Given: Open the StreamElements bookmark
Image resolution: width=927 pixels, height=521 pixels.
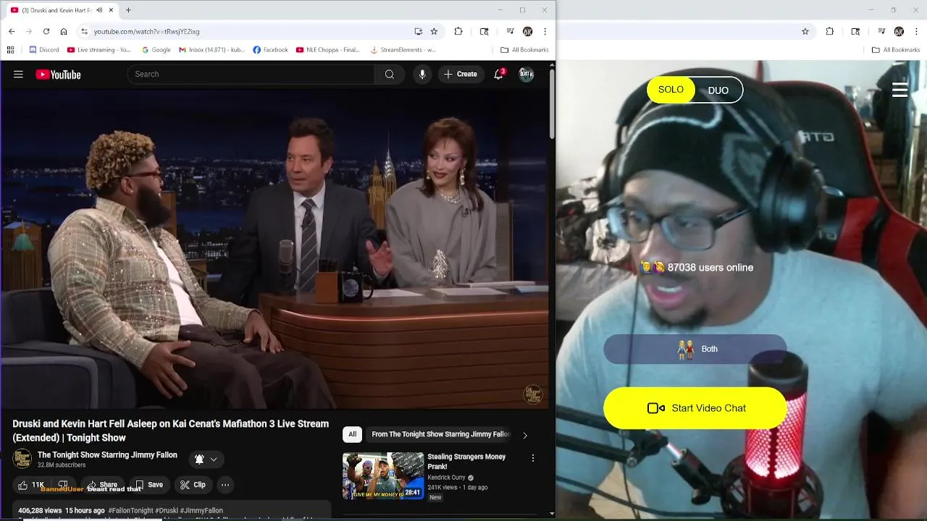Looking at the screenshot, I should (403, 50).
